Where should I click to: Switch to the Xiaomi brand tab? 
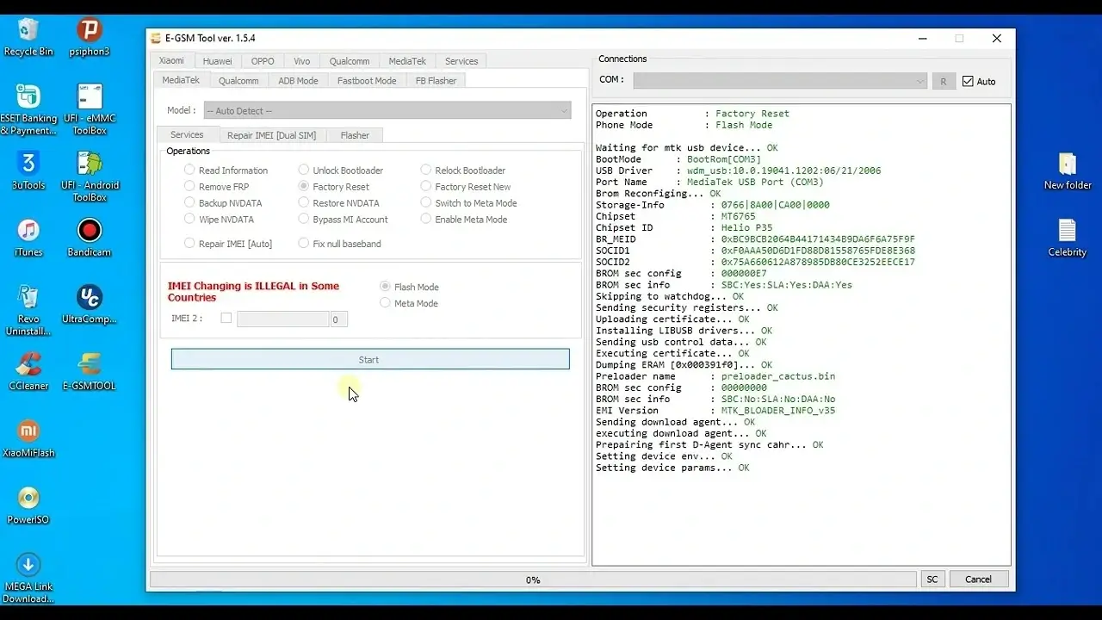coord(171,61)
